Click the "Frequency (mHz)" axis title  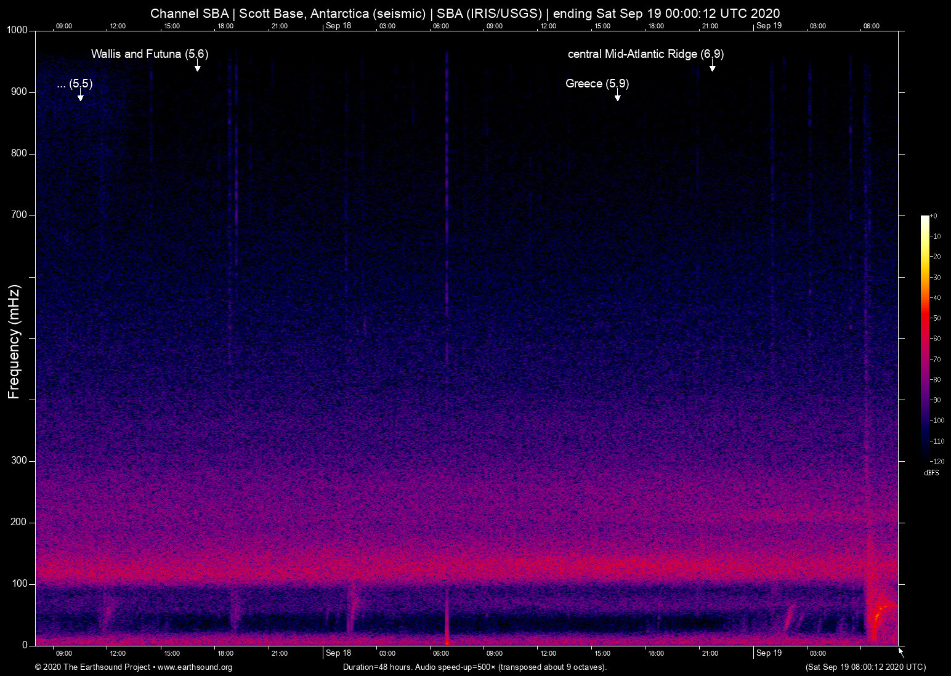pyautogui.click(x=14, y=342)
